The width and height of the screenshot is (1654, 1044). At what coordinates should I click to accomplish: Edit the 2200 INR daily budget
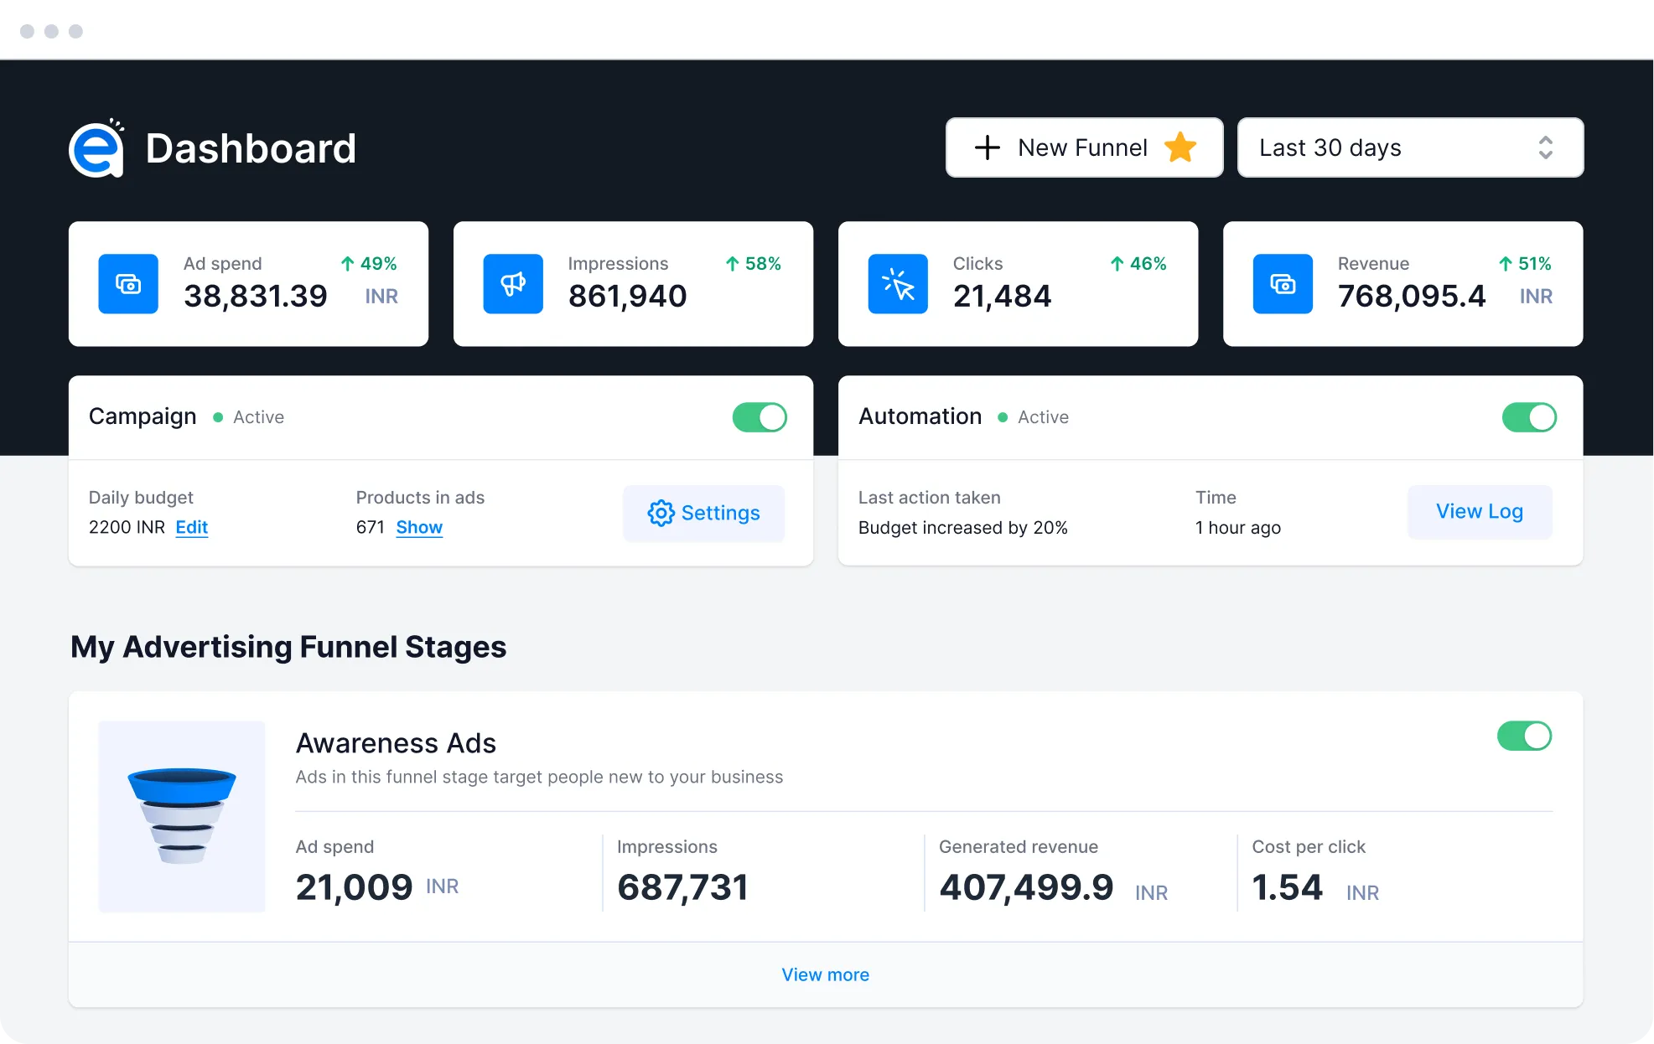coord(191,528)
